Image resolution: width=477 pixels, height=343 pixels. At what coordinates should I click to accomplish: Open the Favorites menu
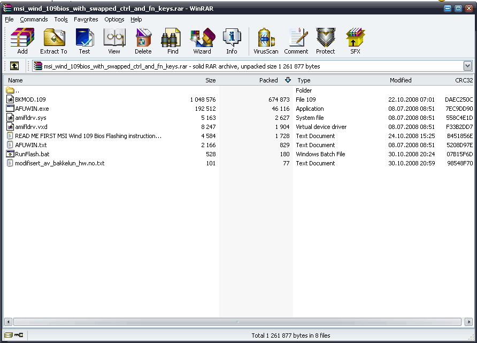pos(86,19)
